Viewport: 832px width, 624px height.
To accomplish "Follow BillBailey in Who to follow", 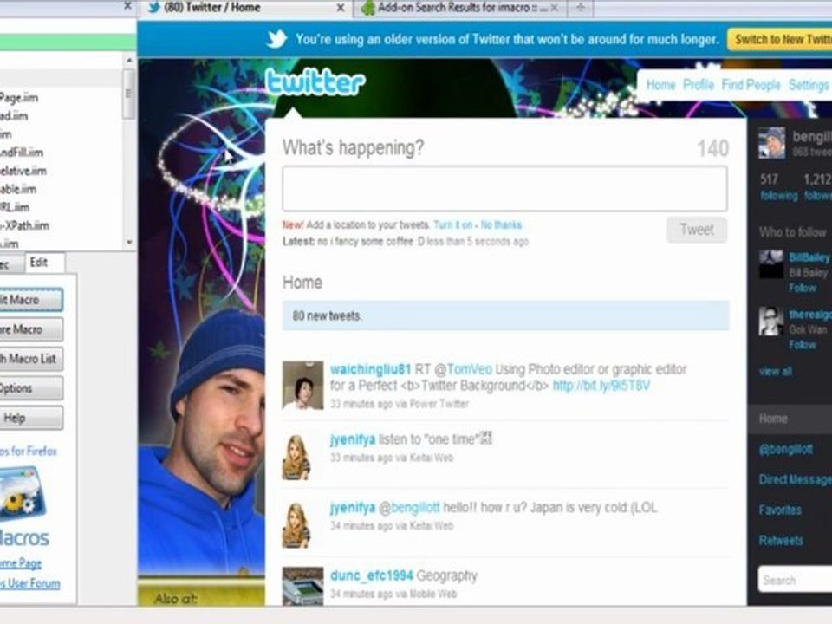I will tap(803, 288).
